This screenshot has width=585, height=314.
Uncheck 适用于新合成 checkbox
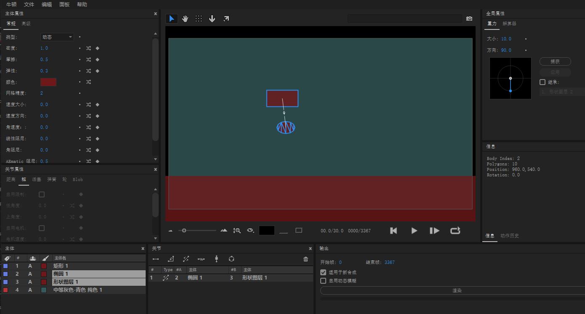click(x=323, y=272)
